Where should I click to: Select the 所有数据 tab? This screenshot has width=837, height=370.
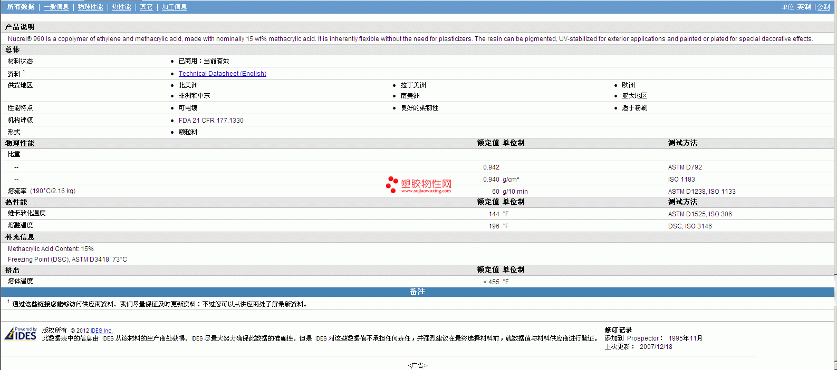(21, 7)
